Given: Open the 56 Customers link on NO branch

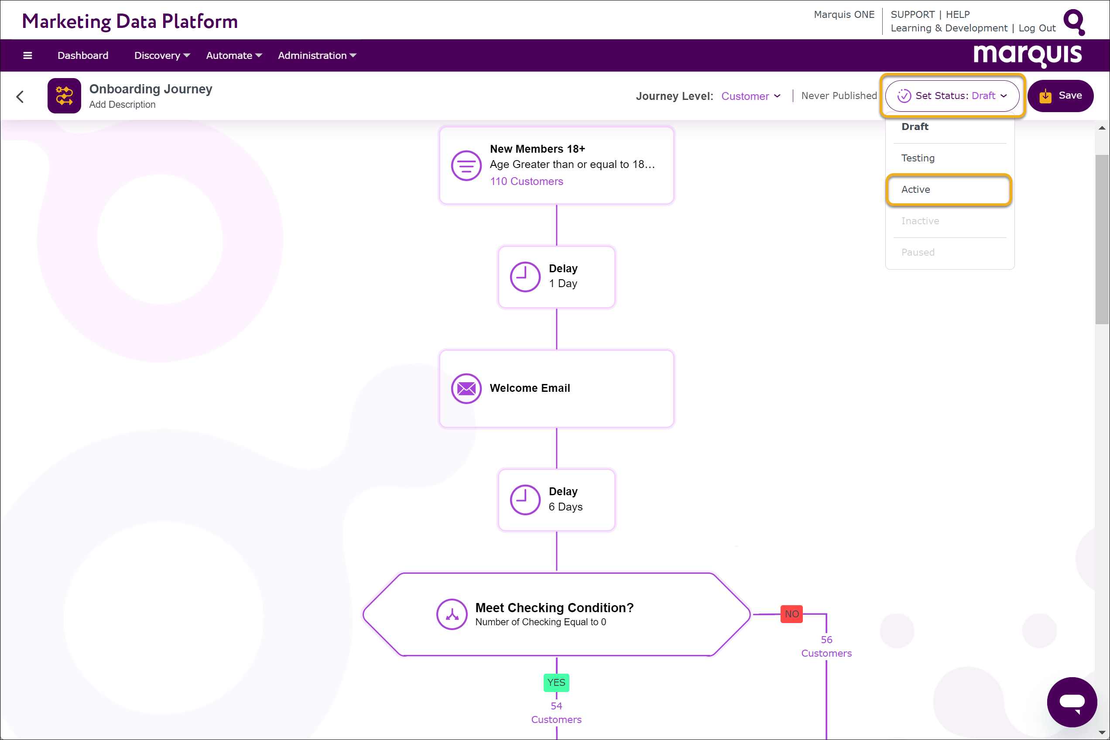Looking at the screenshot, I should pos(826,647).
